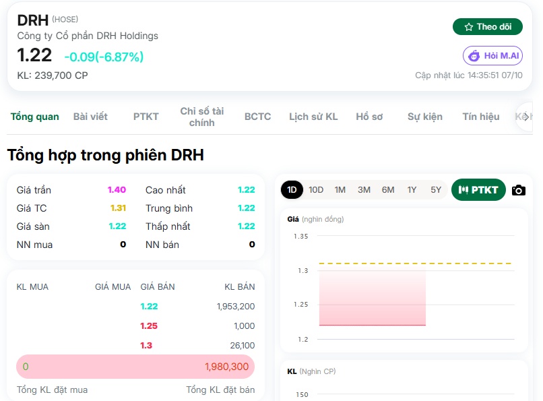This screenshot has height=401, width=543.
Task: Click sell price 1.3 in order book
Action: (x=146, y=345)
